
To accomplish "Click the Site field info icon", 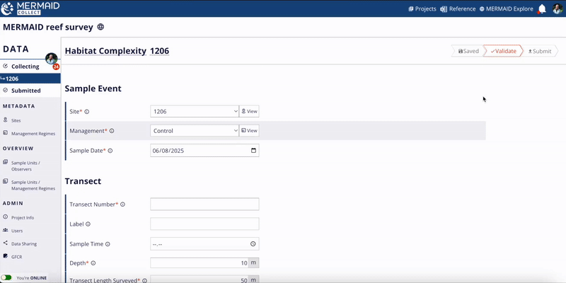I will point(86,112).
